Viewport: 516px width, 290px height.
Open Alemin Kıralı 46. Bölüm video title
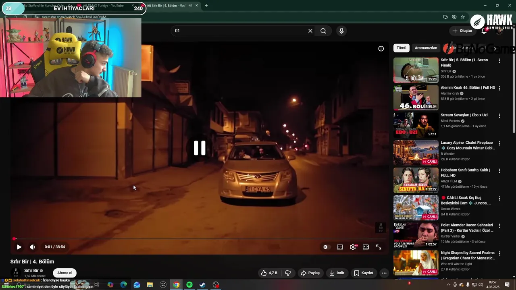click(x=468, y=88)
